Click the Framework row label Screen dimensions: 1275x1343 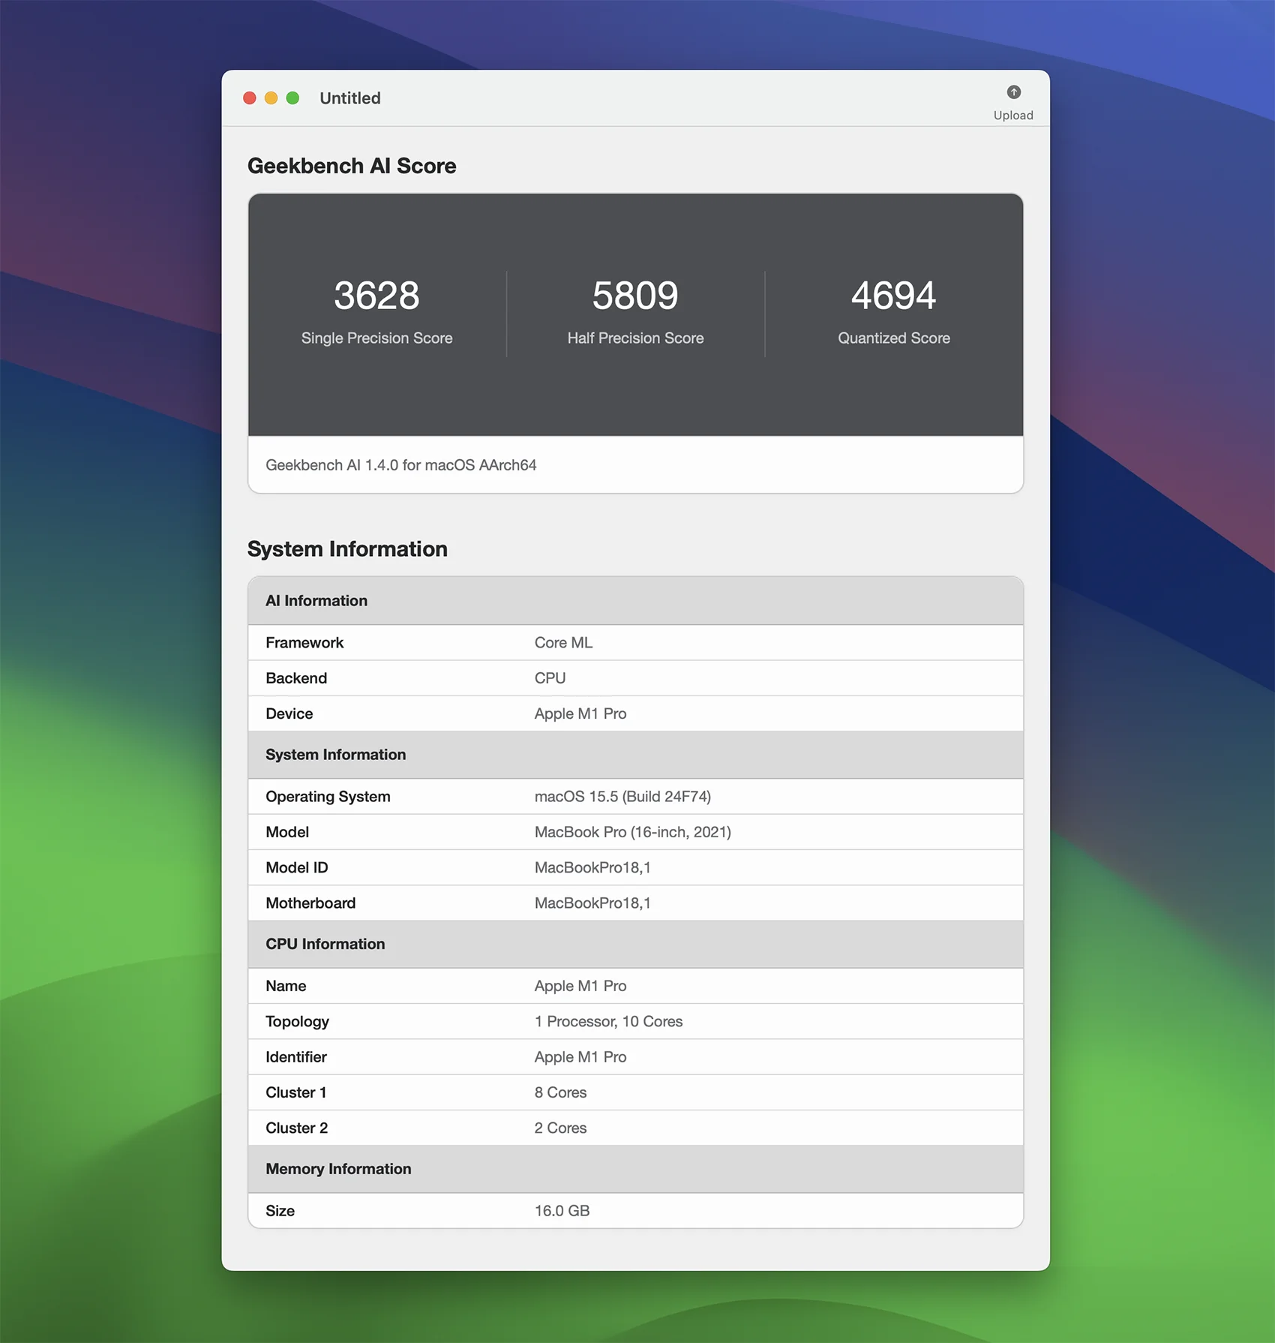point(304,643)
